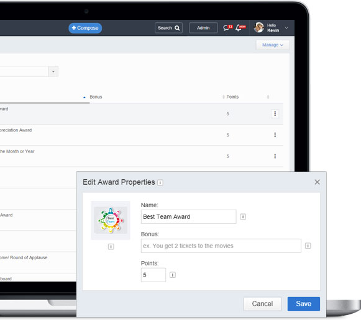
Task: Cancel the award edit
Action: (262, 304)
